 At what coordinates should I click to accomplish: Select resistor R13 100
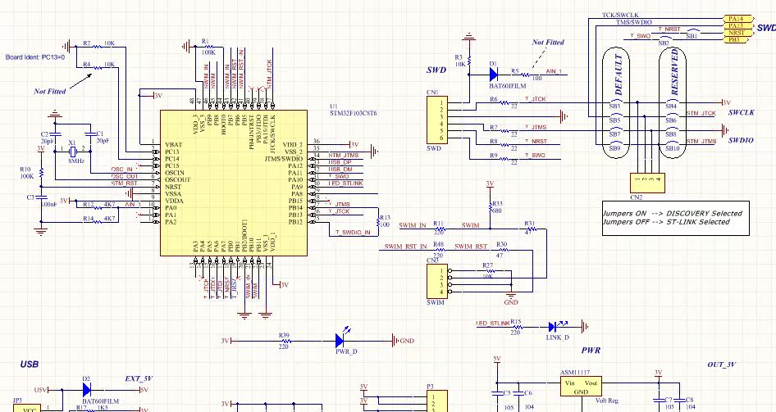pos(379,221)
